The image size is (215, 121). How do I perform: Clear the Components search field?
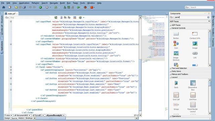(208, 17)
